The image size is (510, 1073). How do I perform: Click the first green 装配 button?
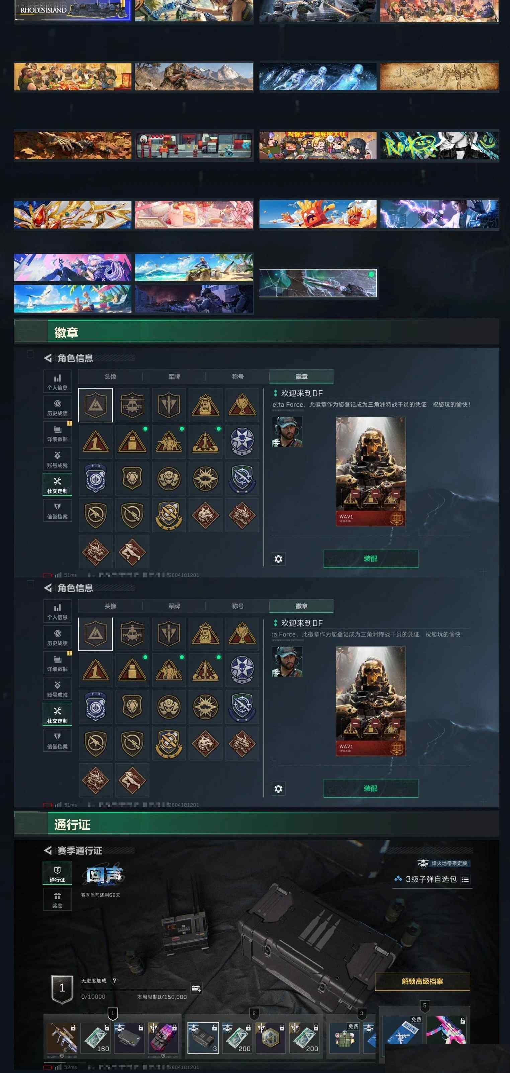point(370,559)
